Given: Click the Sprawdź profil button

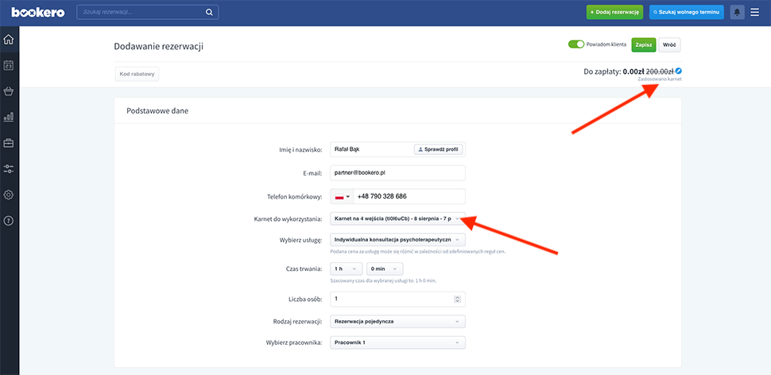Looking at the screenshot, I should (x=439, y=149).
